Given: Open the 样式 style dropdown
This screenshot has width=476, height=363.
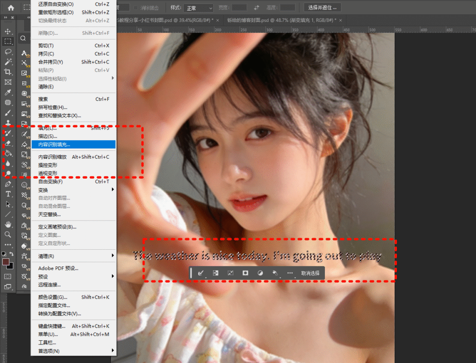Looking at the screenshot, I should coord(198,8).
